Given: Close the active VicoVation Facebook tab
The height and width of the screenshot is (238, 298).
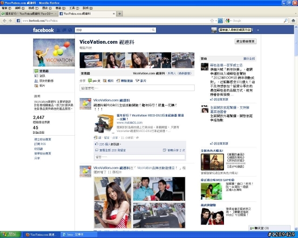Looking at the screenshot, I should pyautogui.click(x=114, y=13).
